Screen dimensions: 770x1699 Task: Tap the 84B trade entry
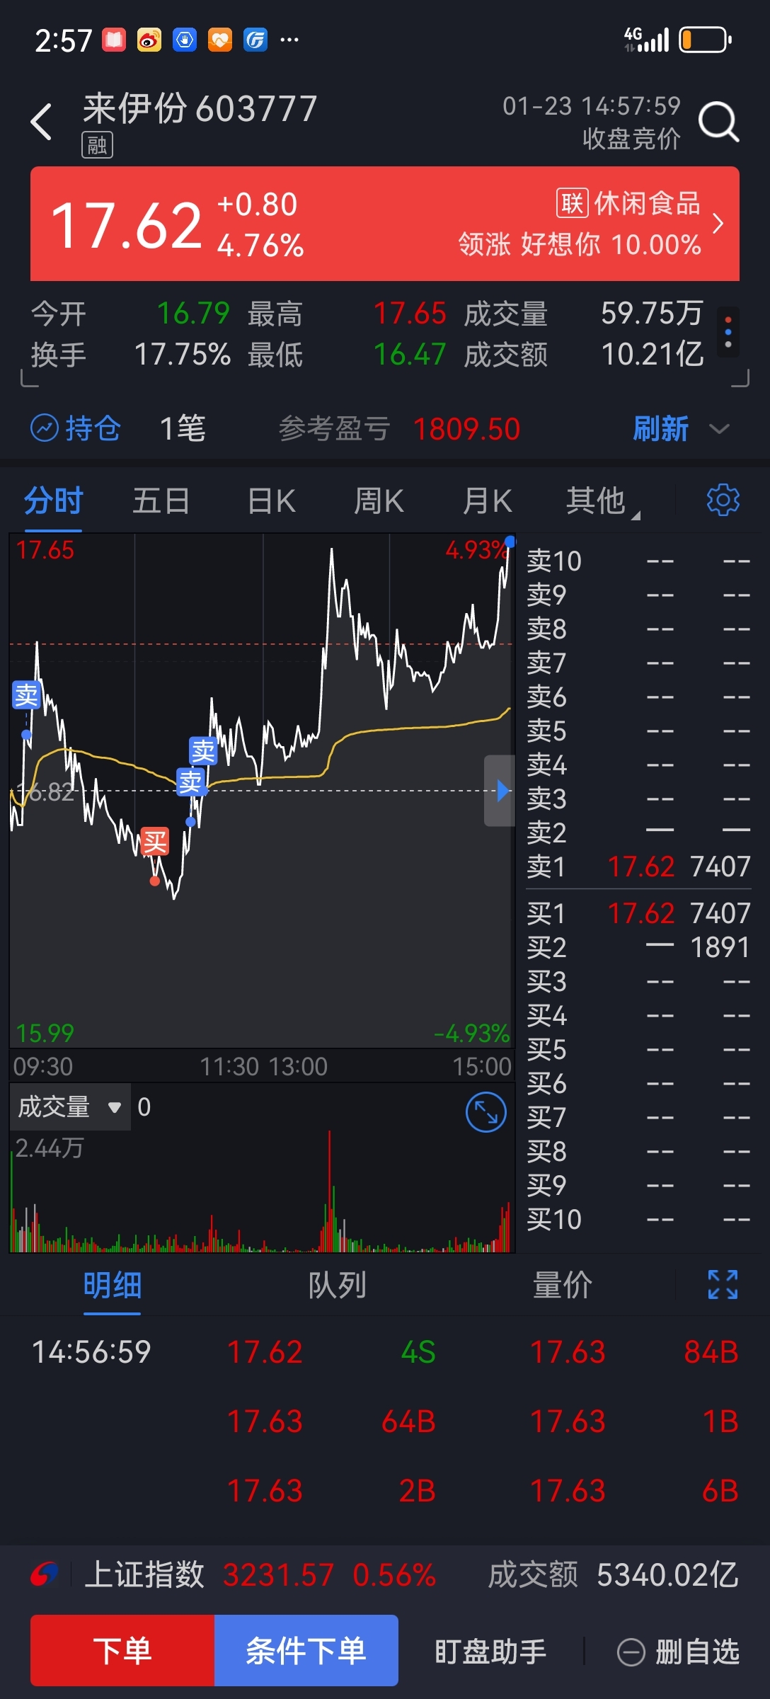[x=711, y=1352]
